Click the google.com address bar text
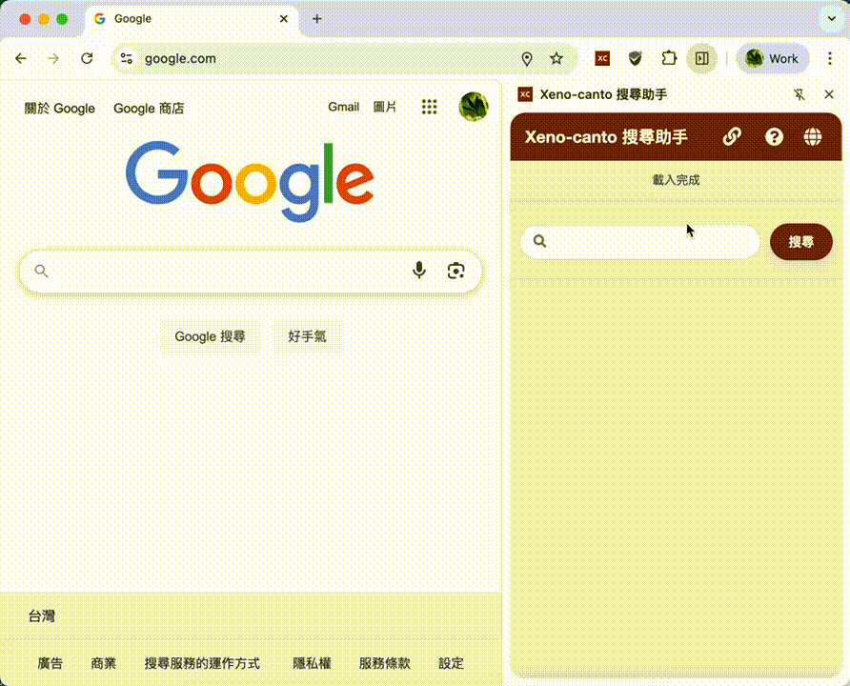 point(180,58)
